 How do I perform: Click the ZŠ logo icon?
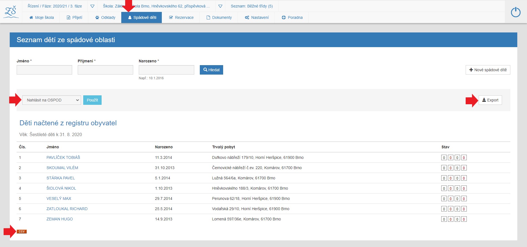click(11, 12)
